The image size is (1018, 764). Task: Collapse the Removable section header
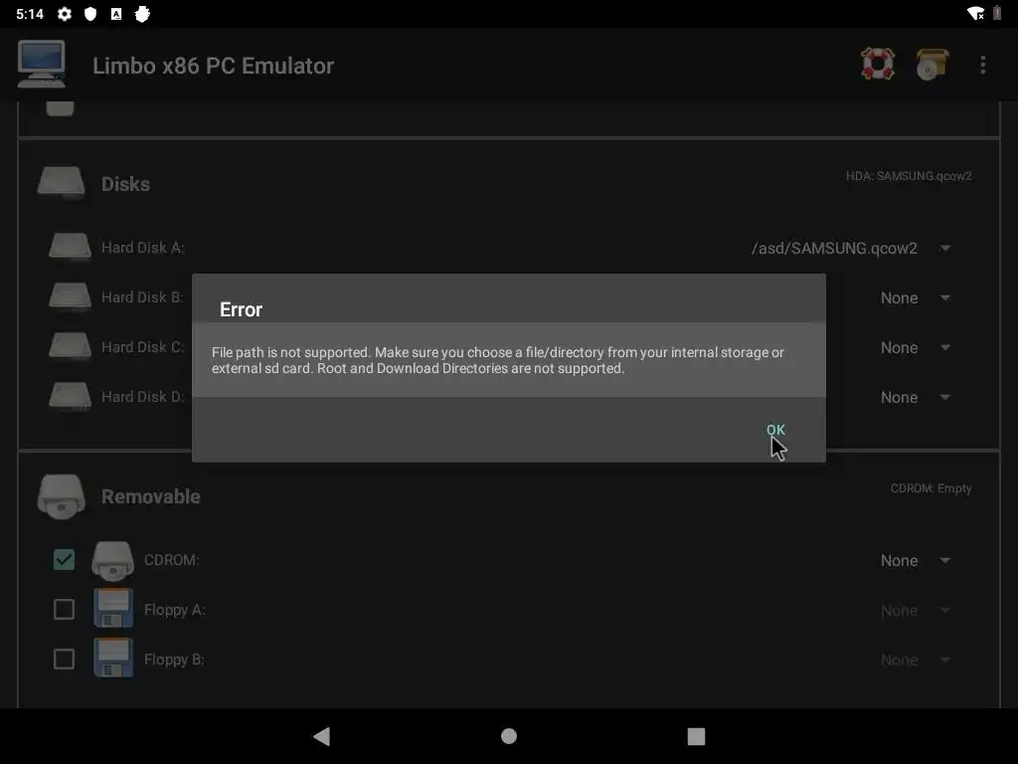click(151, 496)
